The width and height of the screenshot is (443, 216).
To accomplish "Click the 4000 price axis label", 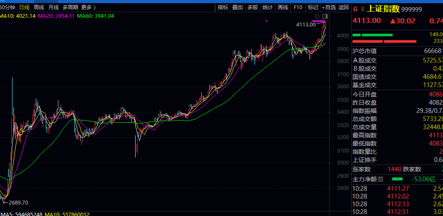I will click(343, 36).
